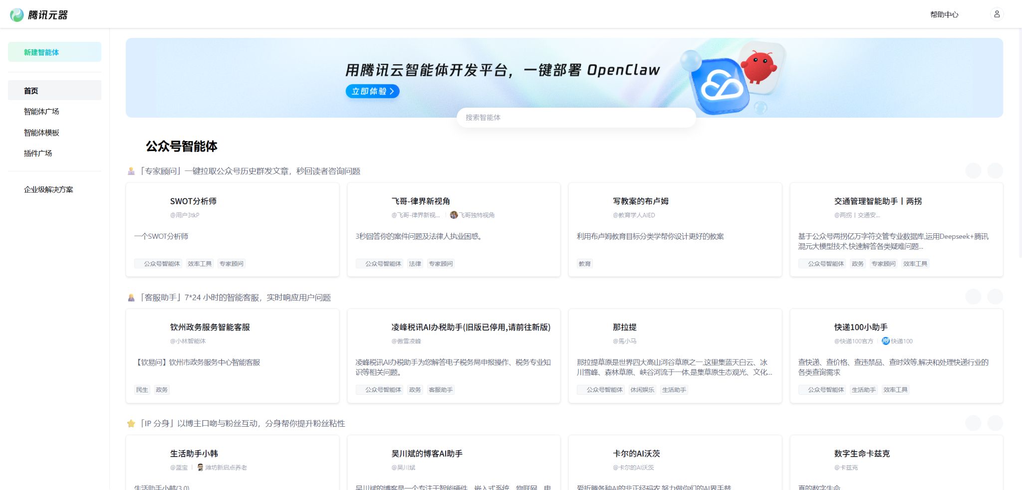Open the 那拉提 agent card

click(x=675, y=356)
